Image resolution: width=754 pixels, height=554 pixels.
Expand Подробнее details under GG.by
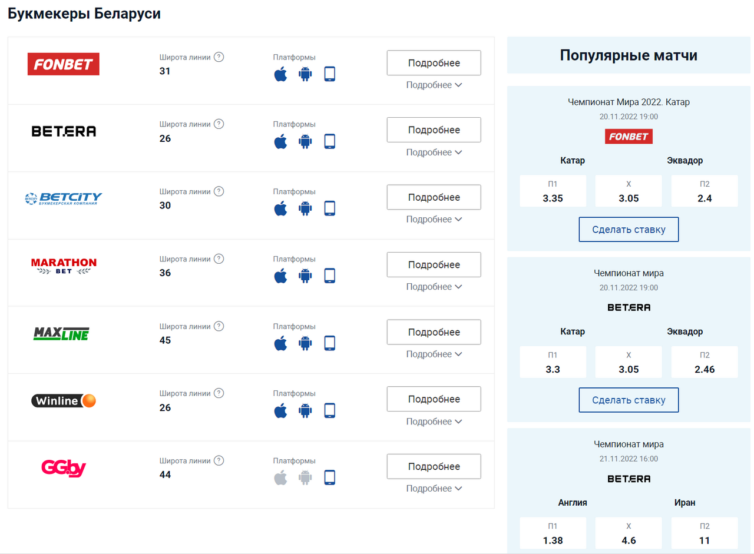point(434,489)
